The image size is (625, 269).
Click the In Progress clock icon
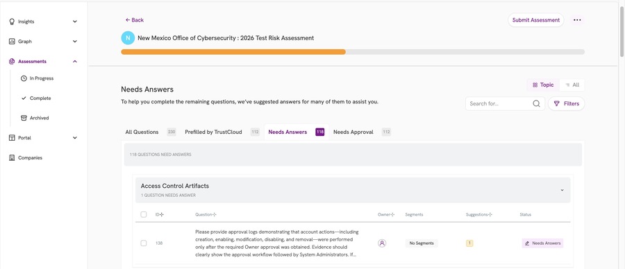pos(24,78)
